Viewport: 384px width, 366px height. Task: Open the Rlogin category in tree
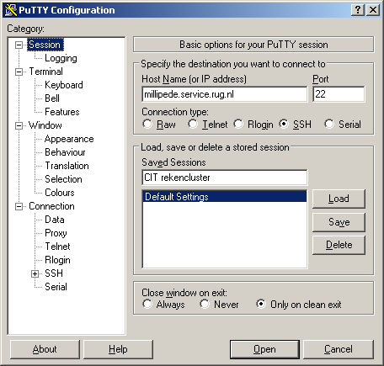pos(57,260)
